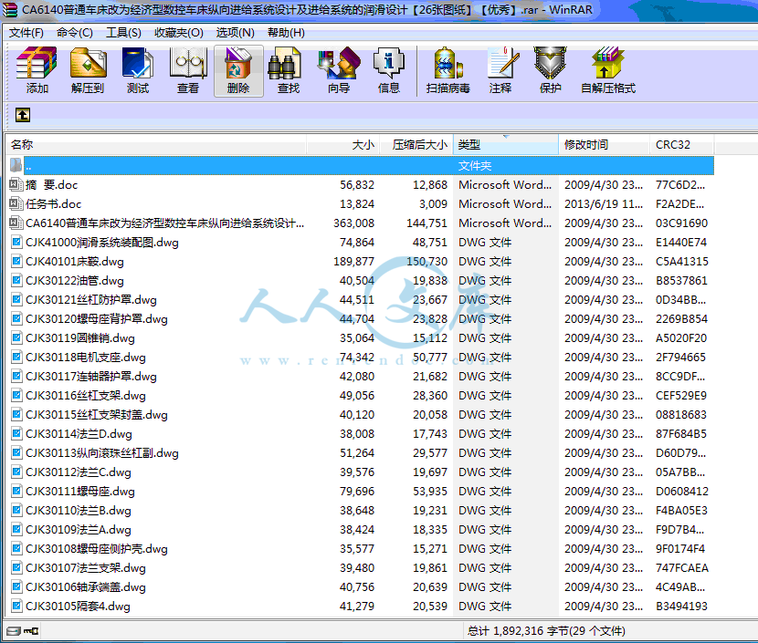Click the Delete (删除) recycle icon
Viewport: 758px width, 643px height.
(x=238, y=64)
